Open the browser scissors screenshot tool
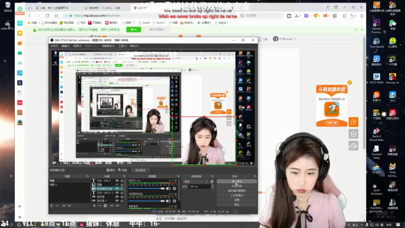 click(297, 16)
